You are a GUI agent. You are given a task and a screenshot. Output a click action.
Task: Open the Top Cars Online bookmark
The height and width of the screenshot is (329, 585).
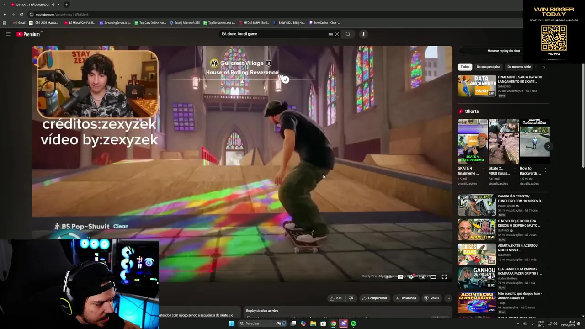(x=150, y=23)
